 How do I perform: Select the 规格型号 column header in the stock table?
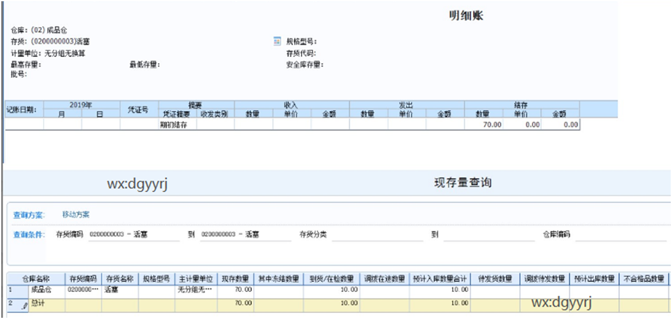click(x=157, y=279)
